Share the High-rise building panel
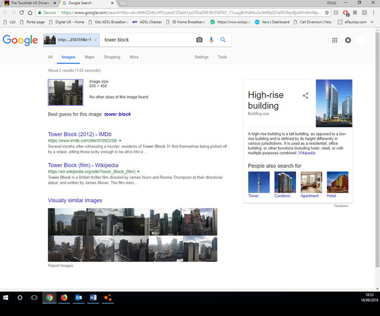 coord(306,95)
